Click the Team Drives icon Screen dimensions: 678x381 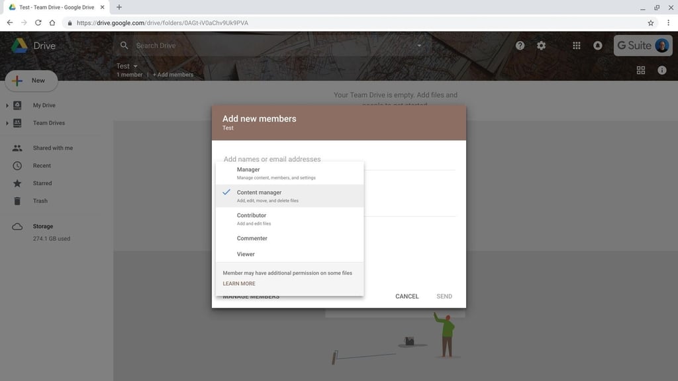pos(17,122)
